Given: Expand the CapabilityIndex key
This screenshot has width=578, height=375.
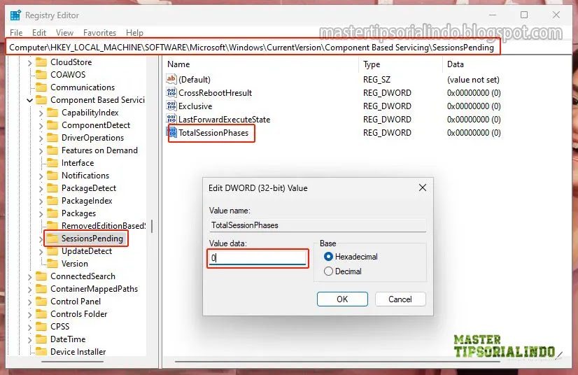Looking at the screenshot, I should [x=41, y=113].
